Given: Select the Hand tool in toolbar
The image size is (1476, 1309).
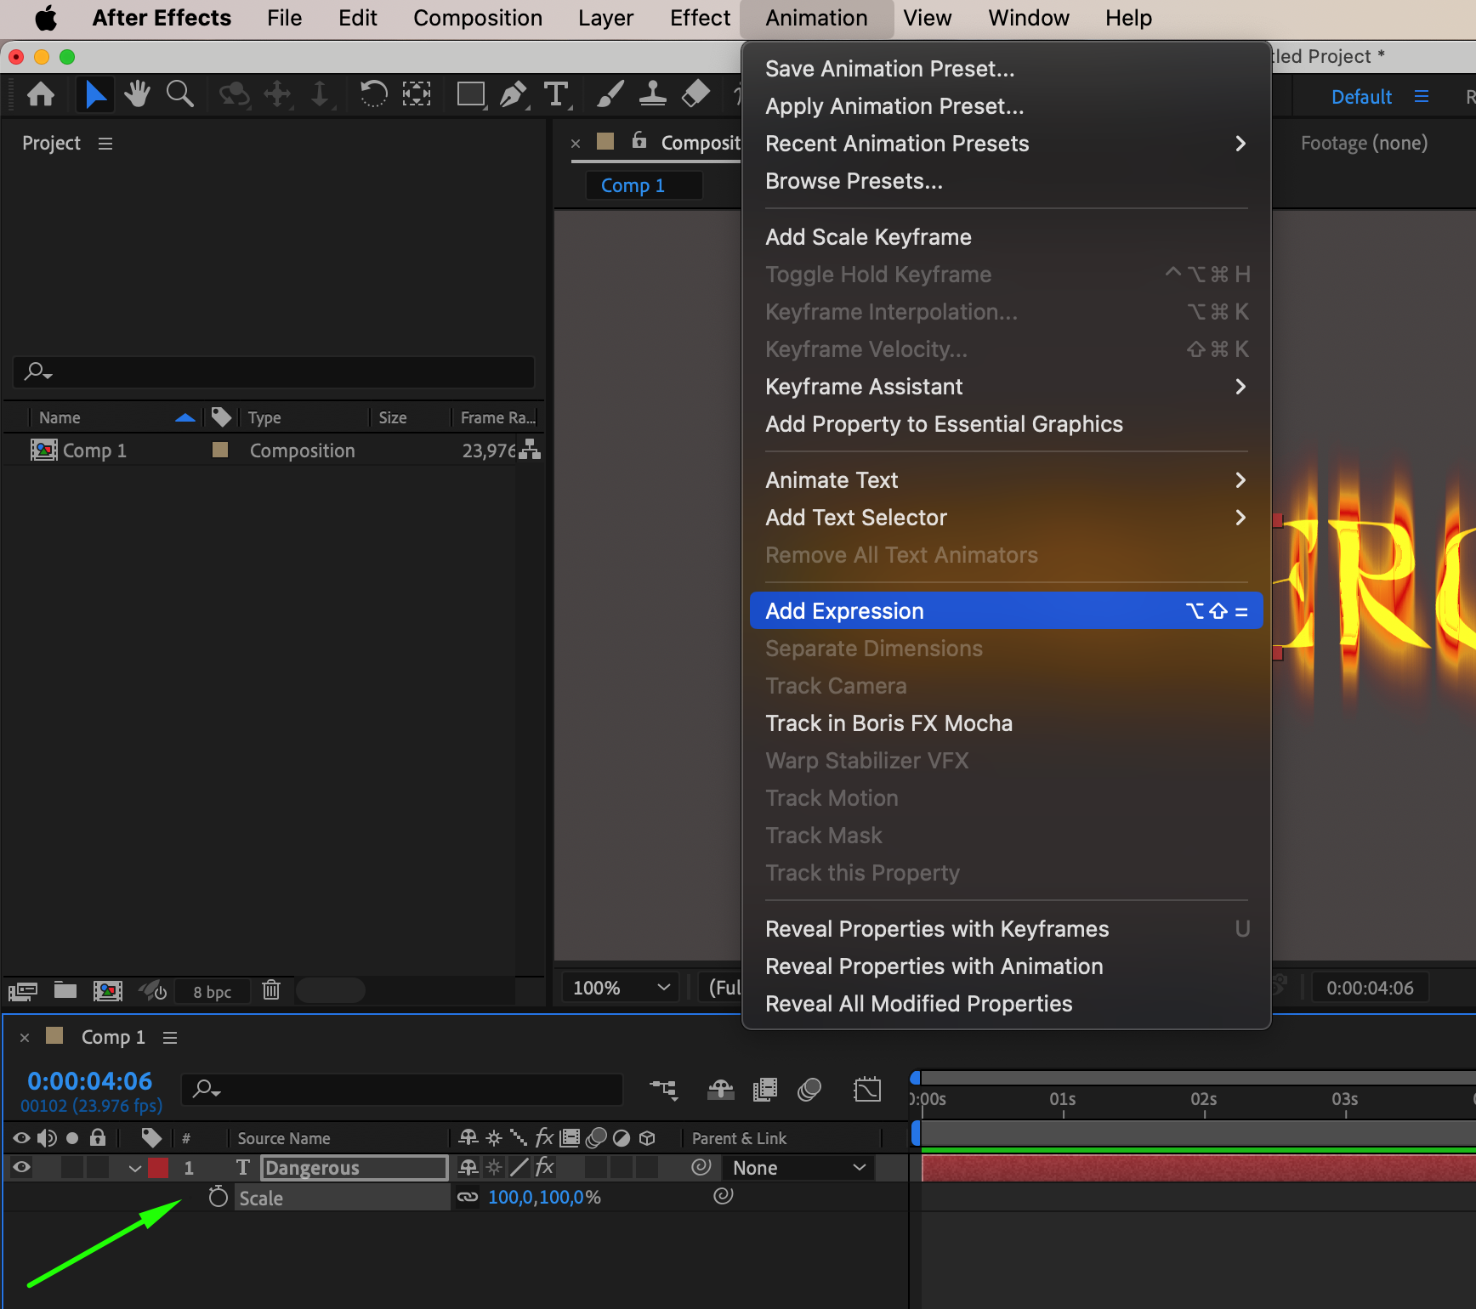Looking at the screenshot, I should (x=136, y=94).
